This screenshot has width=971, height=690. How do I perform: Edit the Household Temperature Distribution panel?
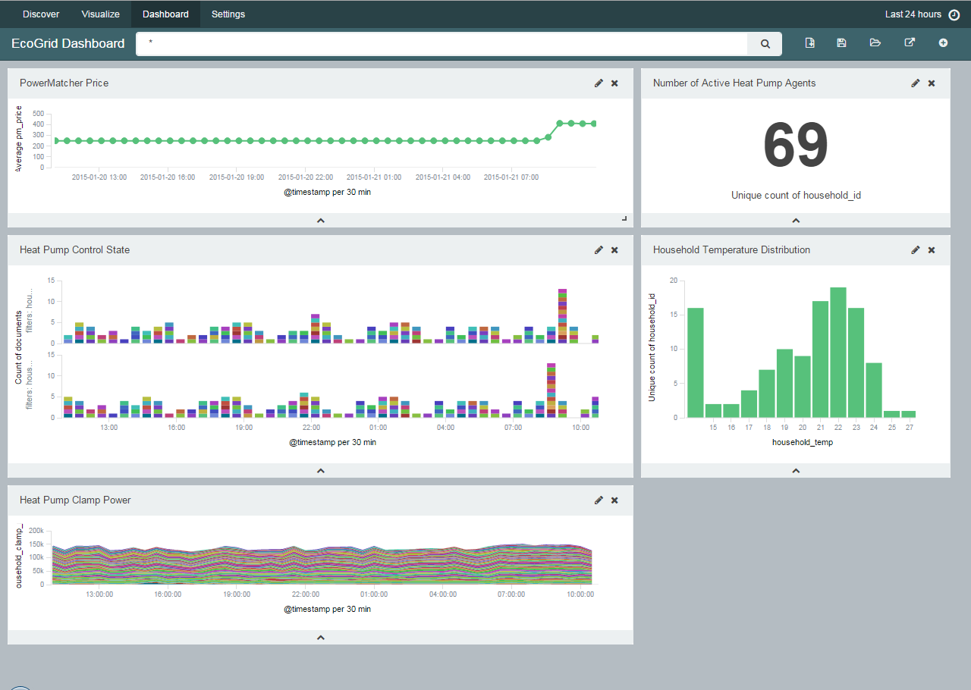916,250
